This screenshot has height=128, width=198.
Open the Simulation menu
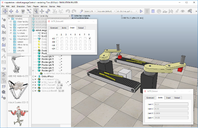[21, 6]
